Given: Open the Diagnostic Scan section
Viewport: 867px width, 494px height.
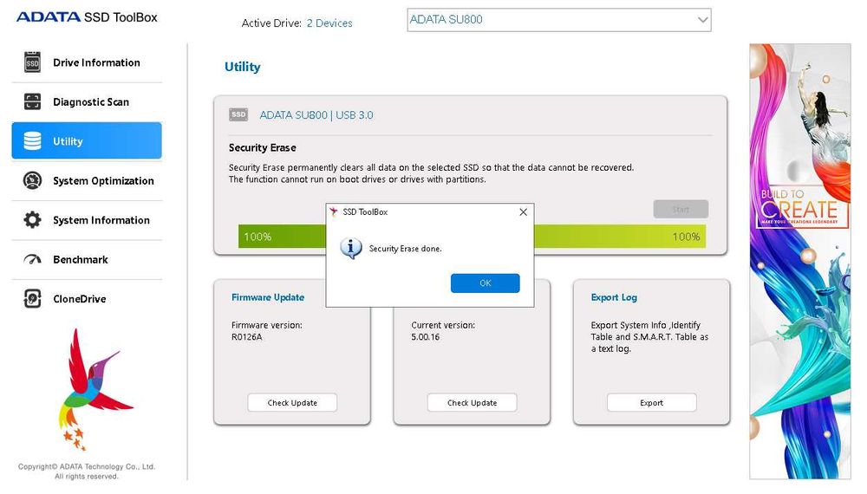Looking at the screenshot, I should (x=87, y=101).
